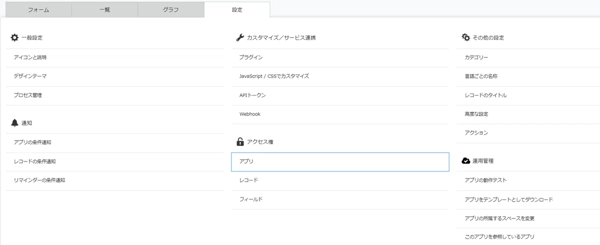
Task: Click the open padlock icon by アクセス権
Action: click(240, 141)
